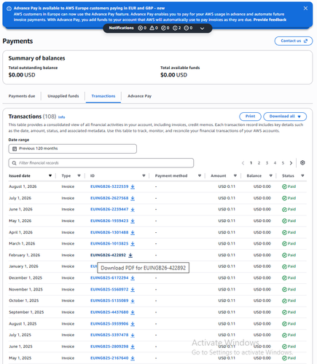Screen dimensions: 317x364
Task: Select the 'September 1, 2025' date cell
Action: click(x=26, y=312)
